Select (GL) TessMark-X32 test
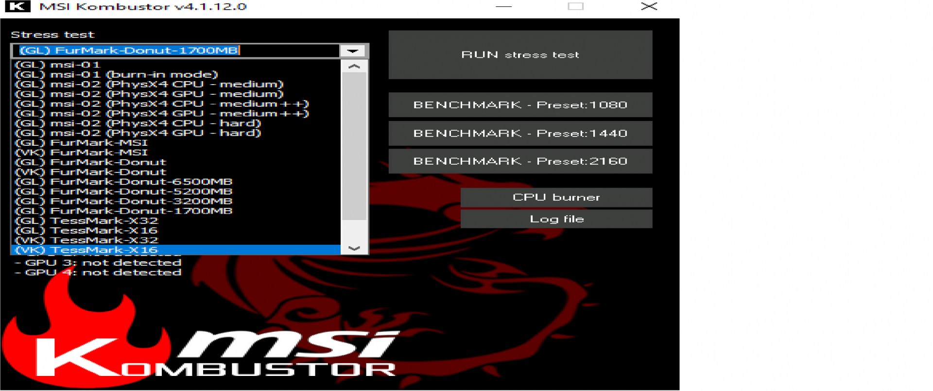 pos(176,221)
